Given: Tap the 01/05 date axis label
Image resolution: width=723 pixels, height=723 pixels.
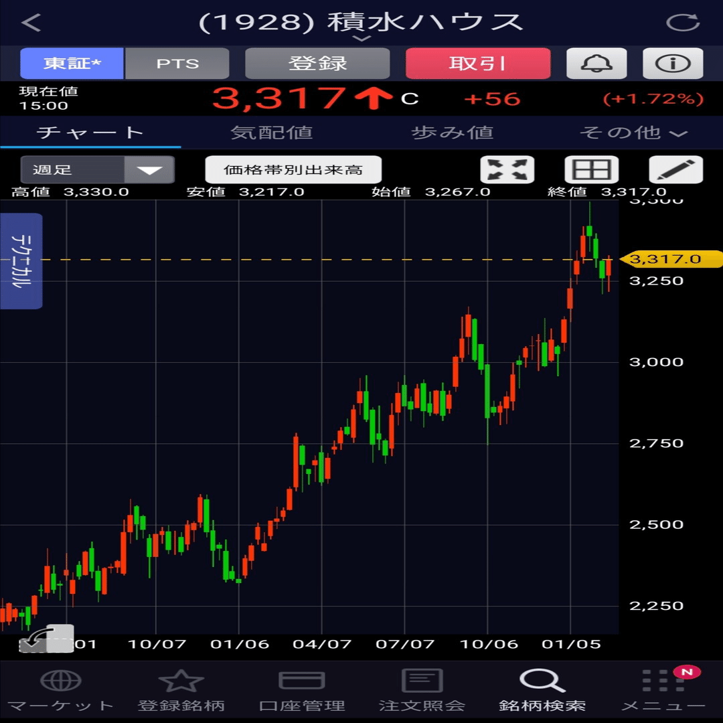Looking at the screenshot, I should (571, 644).
